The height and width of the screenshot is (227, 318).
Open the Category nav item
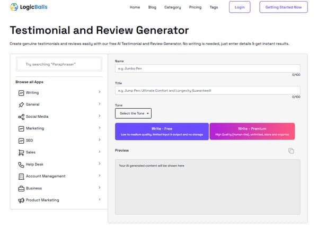point(173,7)
